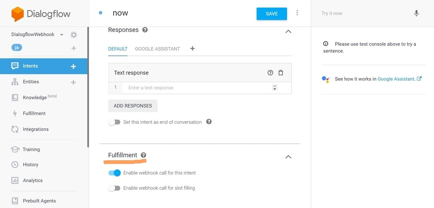The height and width of the screenshot is (208, 434).
Task: Click the SAVE button
Action: [x=272, y=14]
